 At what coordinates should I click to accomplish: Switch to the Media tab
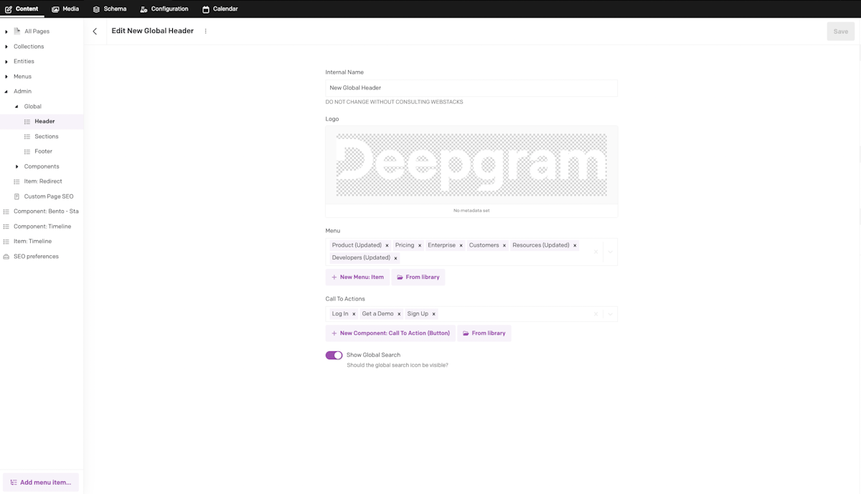point(65,9)
